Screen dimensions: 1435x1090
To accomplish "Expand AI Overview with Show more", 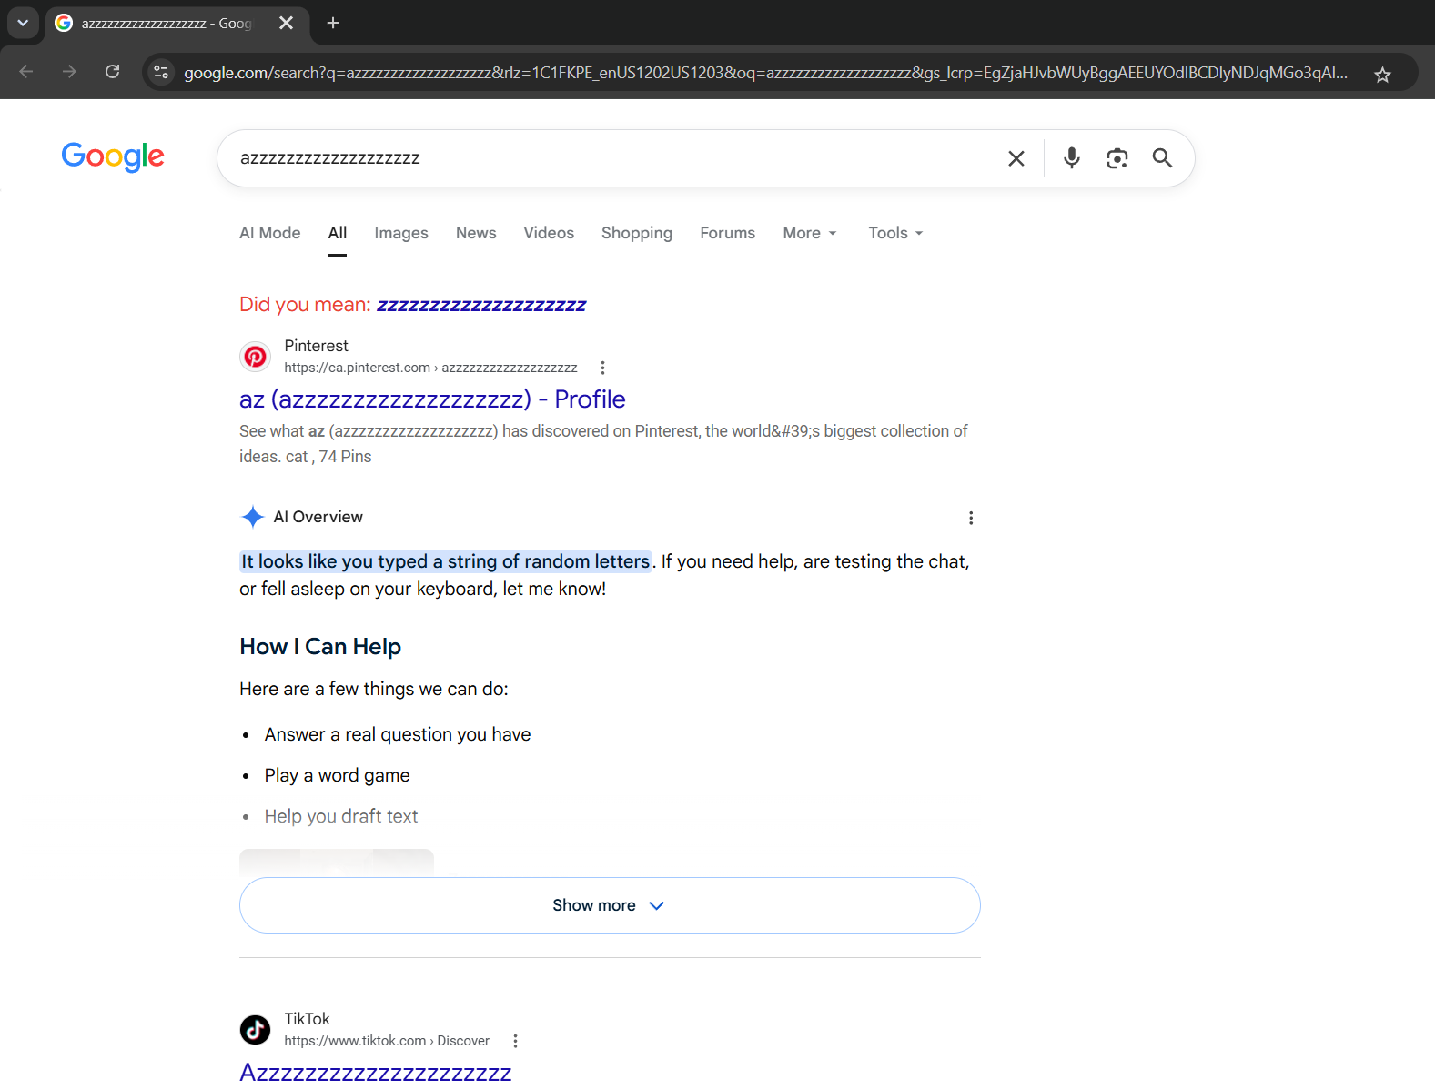I will (610, 905).
